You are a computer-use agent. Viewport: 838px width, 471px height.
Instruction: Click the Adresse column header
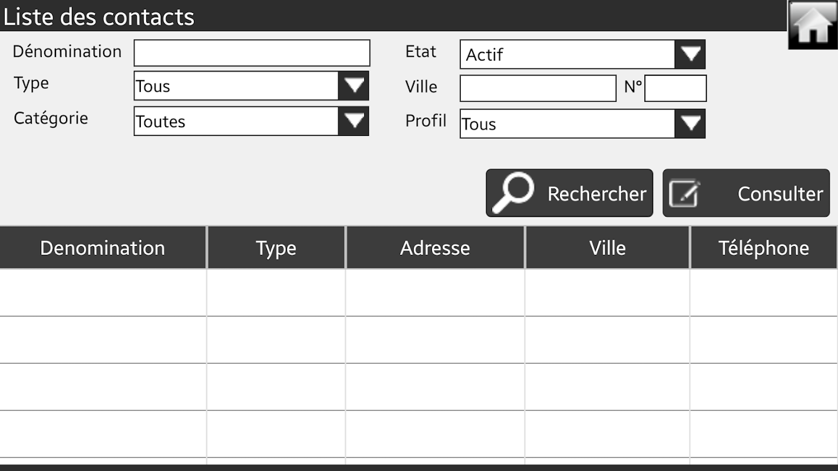coord(435,248)
